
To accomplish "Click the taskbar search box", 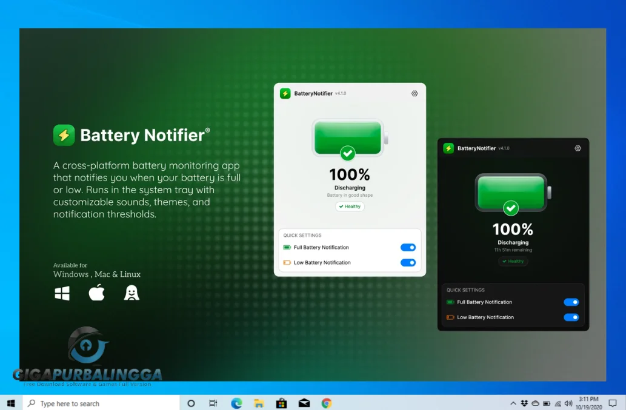I will 101,403.
